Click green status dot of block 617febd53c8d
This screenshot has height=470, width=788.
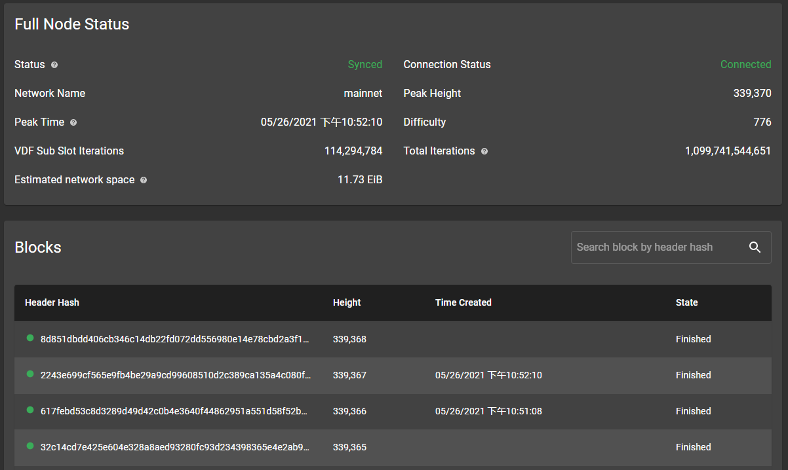click(30, 410)
